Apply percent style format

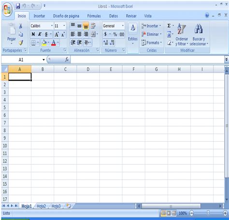(115, 34)
